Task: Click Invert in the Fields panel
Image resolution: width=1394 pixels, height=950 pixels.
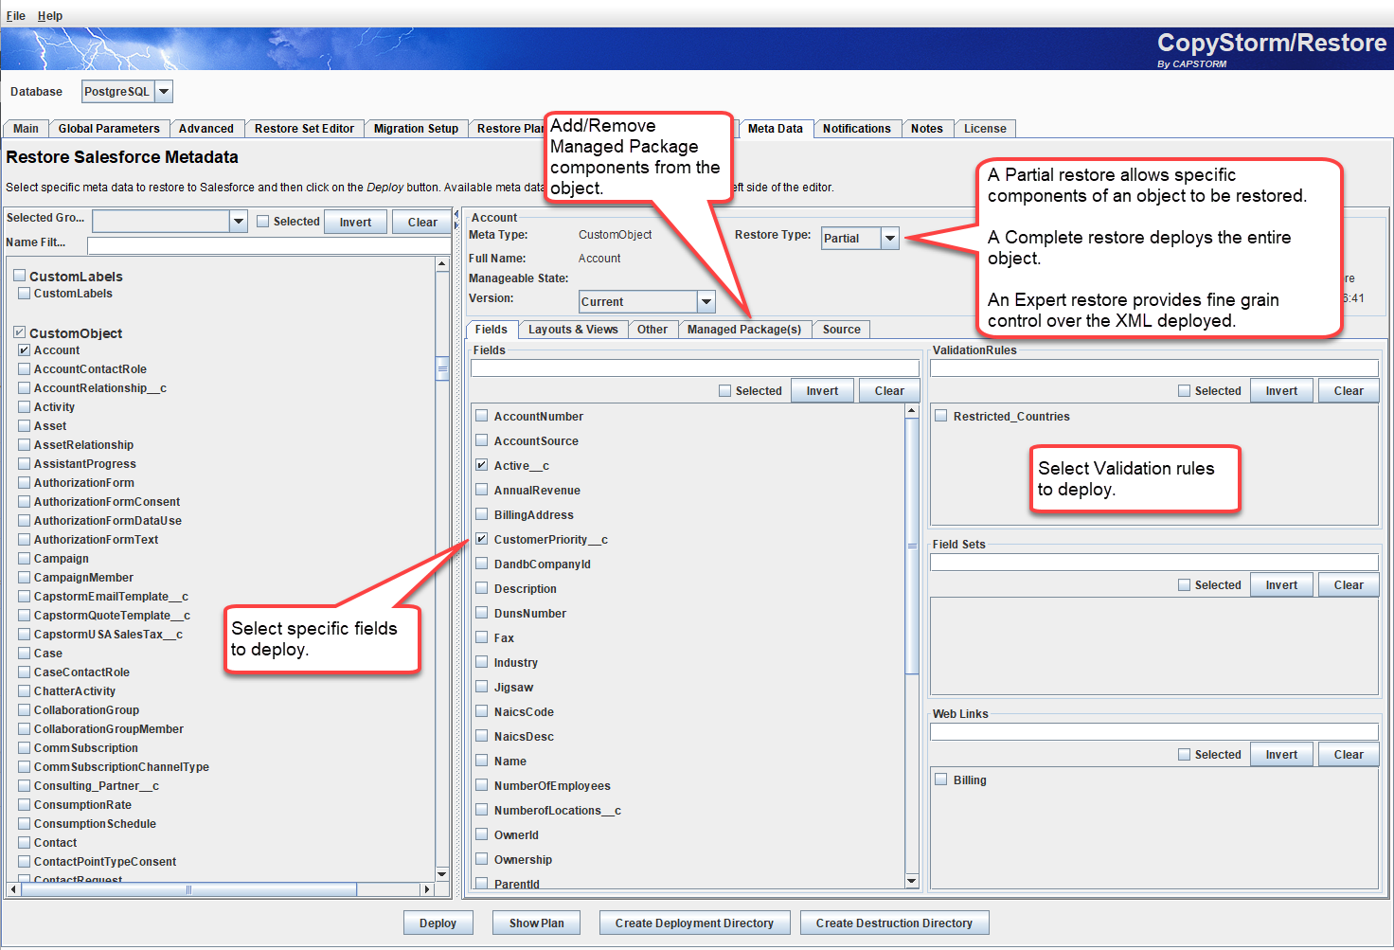Action: pyautogui.click(x=822, y=390)
